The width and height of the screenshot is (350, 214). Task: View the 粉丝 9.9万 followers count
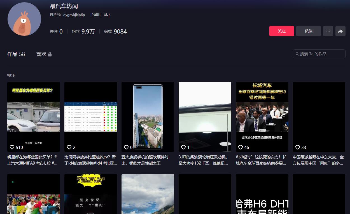click(x=83, y=32)
